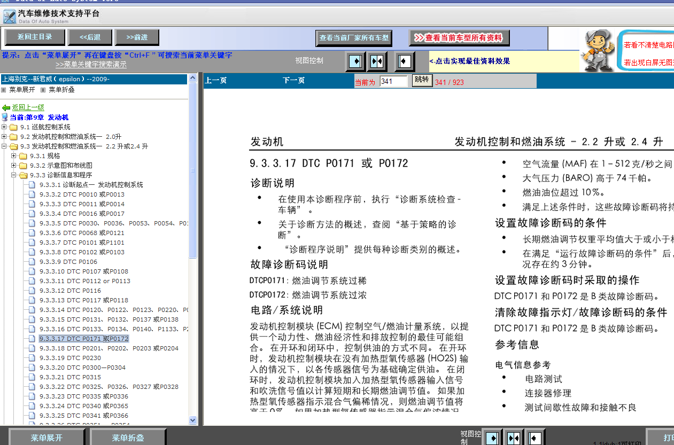The width and height of the screenshot is (674, 445).
Task: Click folder icon of 9.3.1 规格
Action: coord(23,156)
